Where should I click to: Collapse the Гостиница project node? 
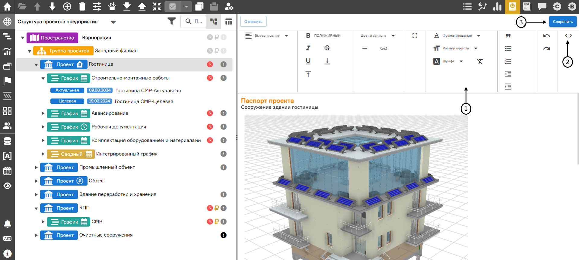36,64
